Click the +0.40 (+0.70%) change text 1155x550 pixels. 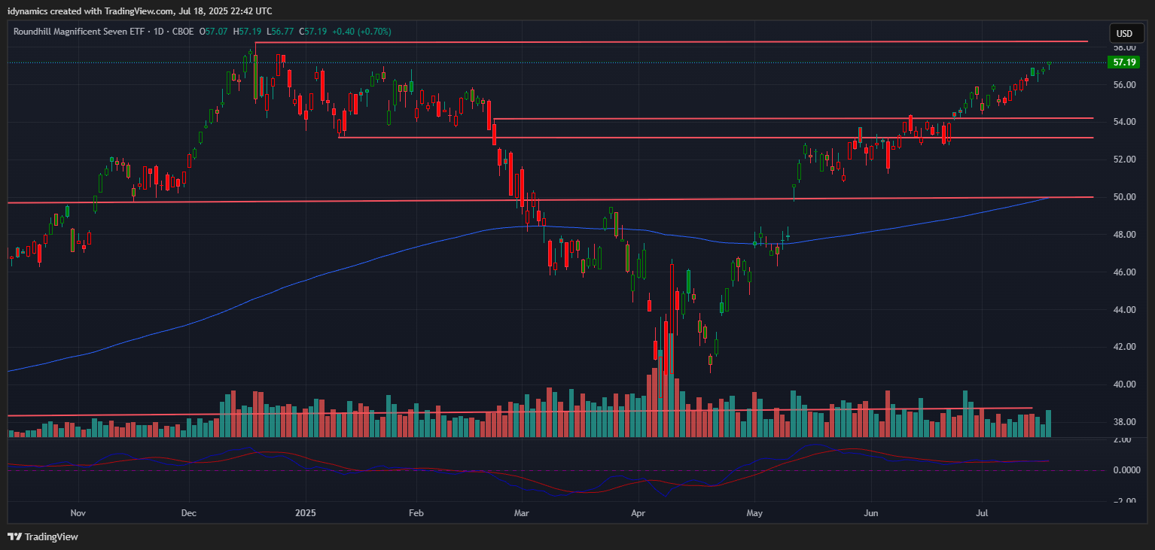point(361,32)
